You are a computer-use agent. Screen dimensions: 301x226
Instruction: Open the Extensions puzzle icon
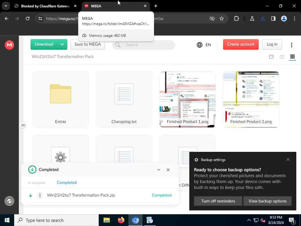pyautogui.click(x=237, y=19)
